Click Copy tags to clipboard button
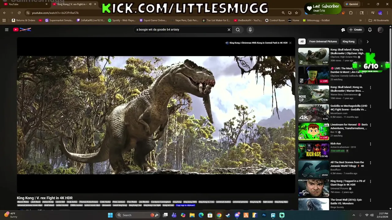 click(x=185, y=205)
